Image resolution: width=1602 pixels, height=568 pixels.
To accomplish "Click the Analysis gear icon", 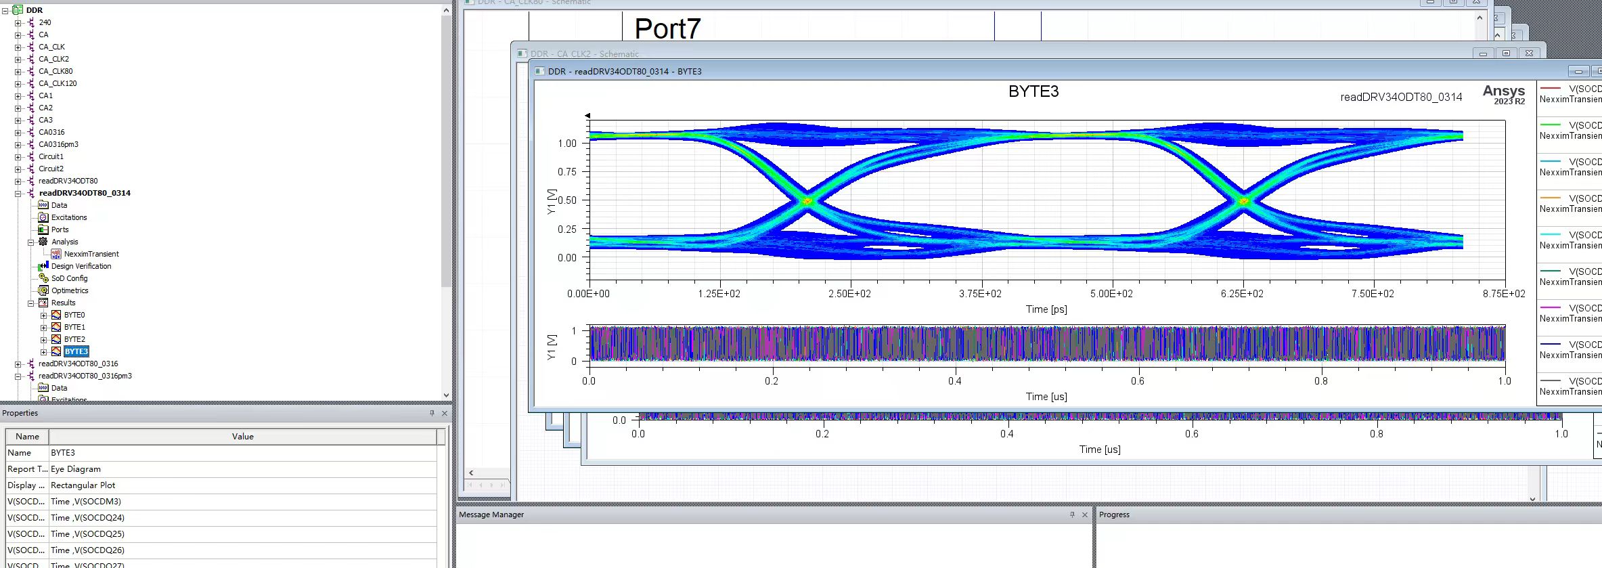I will tap(43, 242).
